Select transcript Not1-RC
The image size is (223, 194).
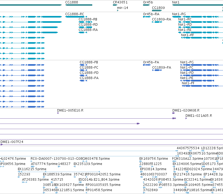pos(200,22)
